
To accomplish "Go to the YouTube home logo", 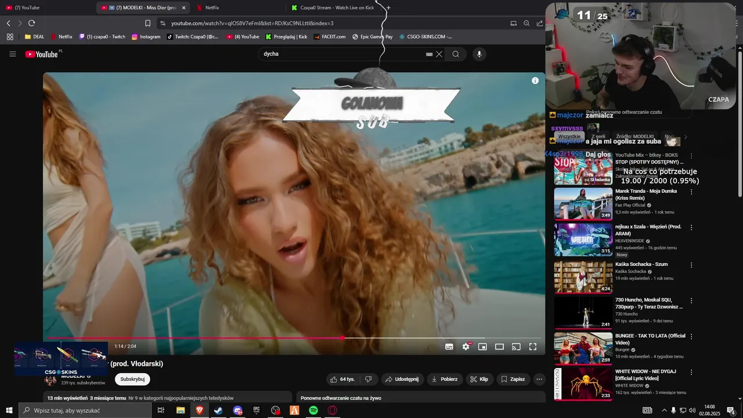I will click(41, 54).
